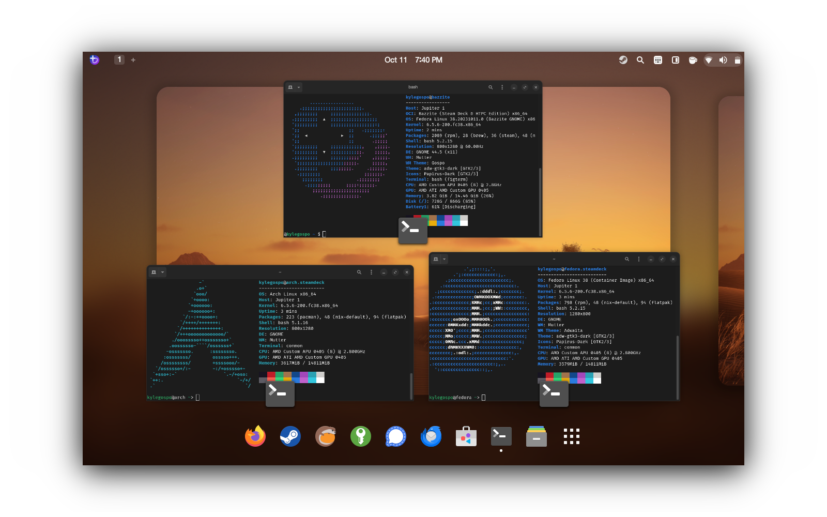Launch Lutris from the dock
The height and width of the screenshot is (517, 827).
click(x=326, y=436)
